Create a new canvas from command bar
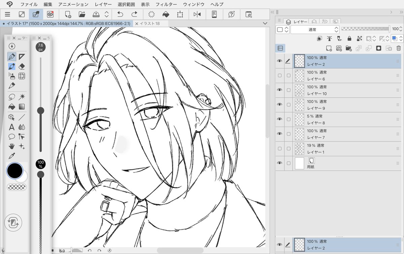 tap(68, 14)
